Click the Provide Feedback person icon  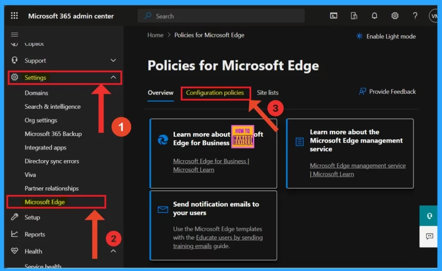click(x=363, y=91)
